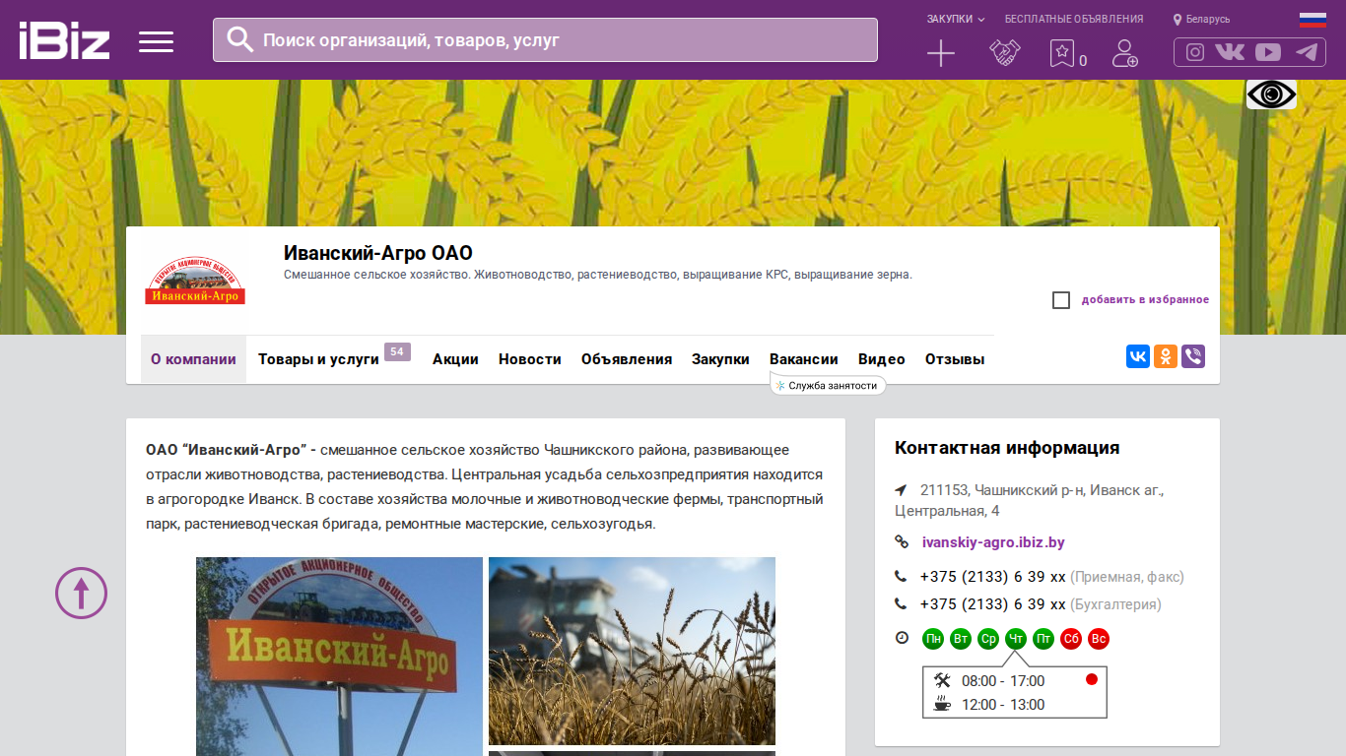Click the user account registration icon
This screenshot has width=1346, height=756.
coord(1124,53)
